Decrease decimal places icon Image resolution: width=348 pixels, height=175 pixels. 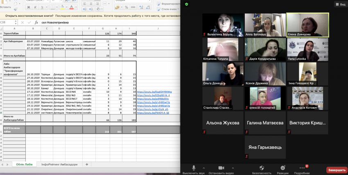148,7
